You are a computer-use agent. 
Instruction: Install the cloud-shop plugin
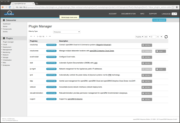147,45
